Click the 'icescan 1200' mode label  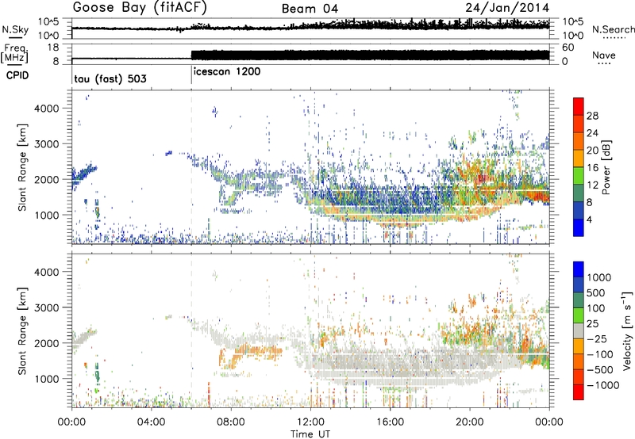click(x=227, y=71)
